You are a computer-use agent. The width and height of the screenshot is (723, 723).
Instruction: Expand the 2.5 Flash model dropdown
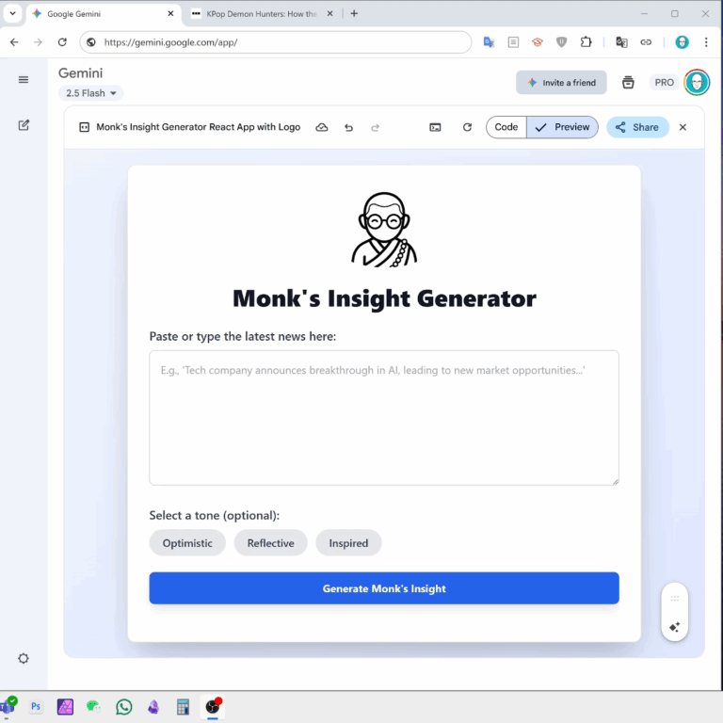click(90, 93)
